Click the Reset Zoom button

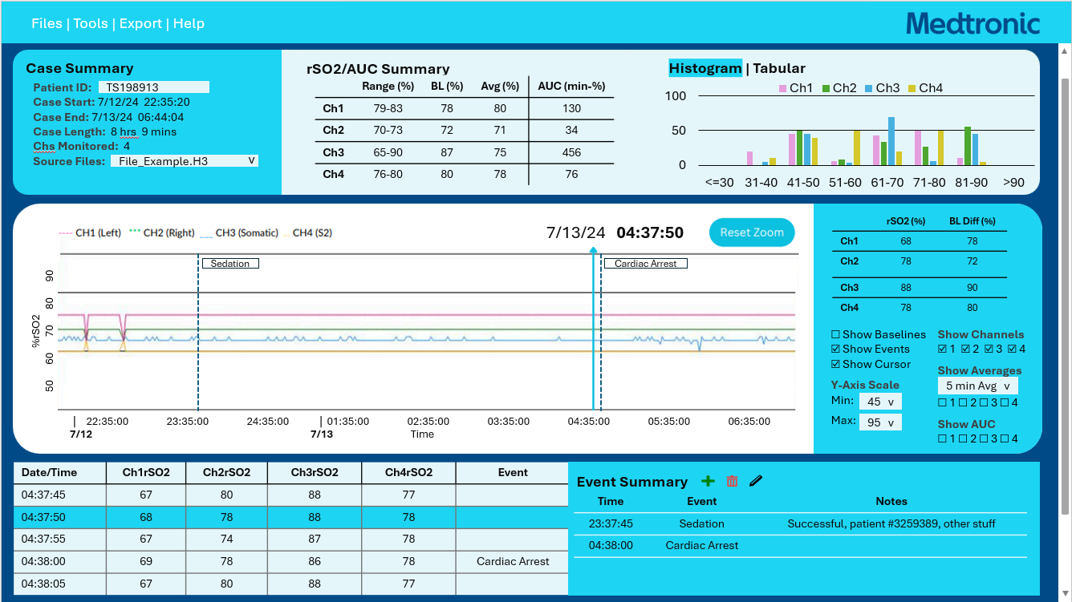(752, 232)
